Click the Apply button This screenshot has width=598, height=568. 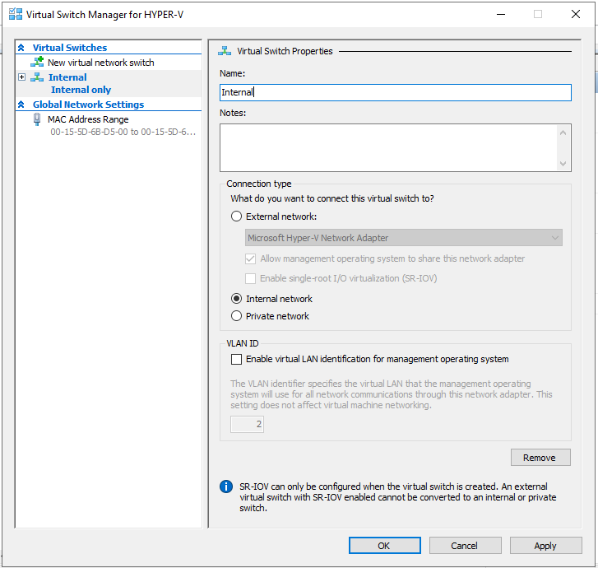pyautogui.click(x=545, y=546)
